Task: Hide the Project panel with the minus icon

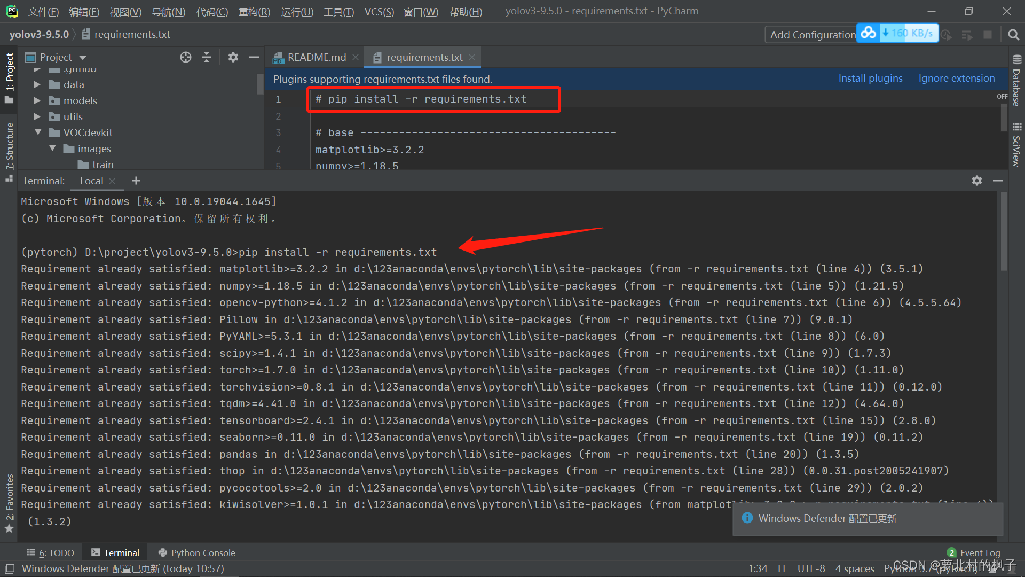Action: tap(254, 57)
